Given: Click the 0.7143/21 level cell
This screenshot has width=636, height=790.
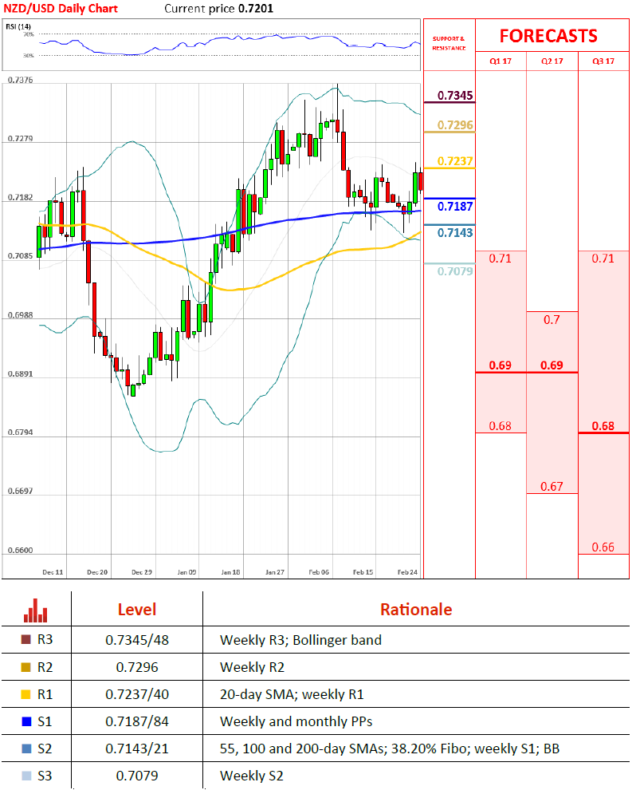Looking at the screenshot, I should [x=137, y=749].
